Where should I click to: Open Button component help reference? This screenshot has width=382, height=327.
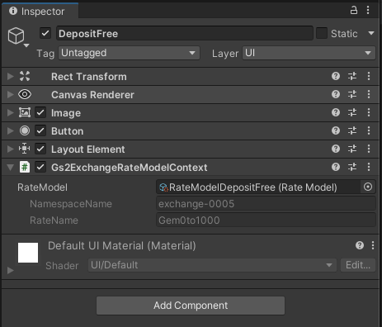336,130
